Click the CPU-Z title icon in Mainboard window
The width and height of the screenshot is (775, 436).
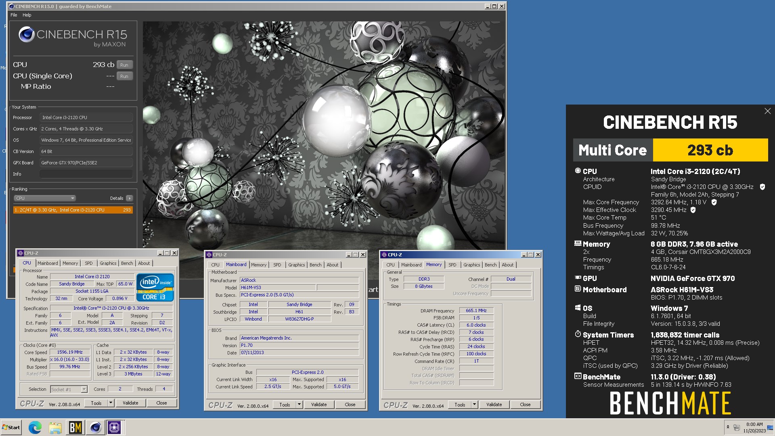pyautogui.click(x=209, y=255)
